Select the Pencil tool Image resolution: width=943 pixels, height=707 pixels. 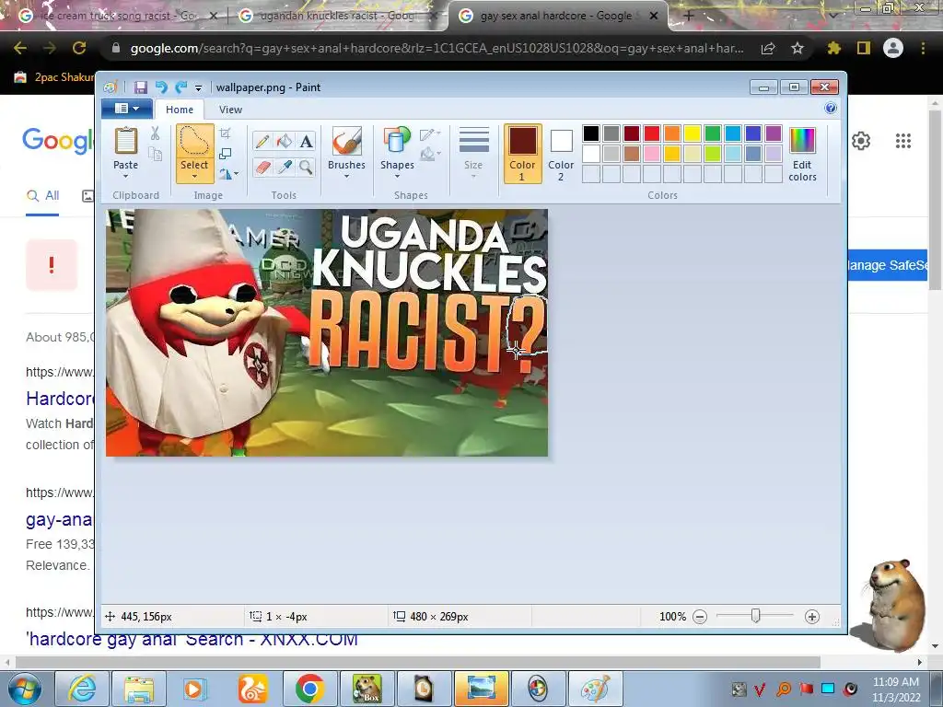pos(262,141)
